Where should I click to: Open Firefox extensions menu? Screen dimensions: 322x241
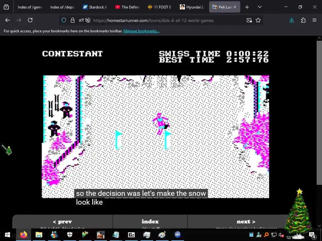[x=303, y=20]
